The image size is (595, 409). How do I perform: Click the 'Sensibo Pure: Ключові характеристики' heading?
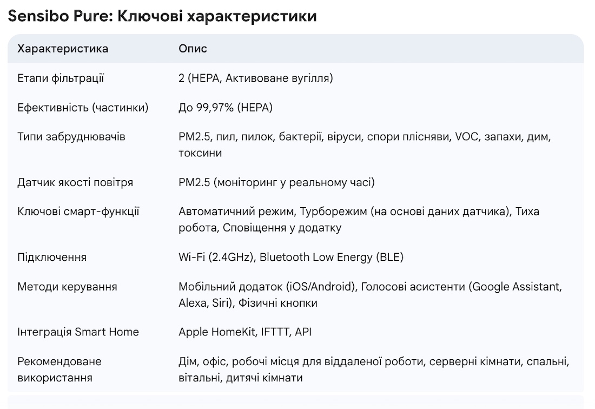click(x=162, y=17)
